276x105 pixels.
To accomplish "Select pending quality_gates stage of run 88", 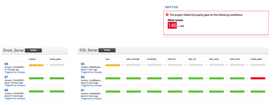I will point(57,65).
